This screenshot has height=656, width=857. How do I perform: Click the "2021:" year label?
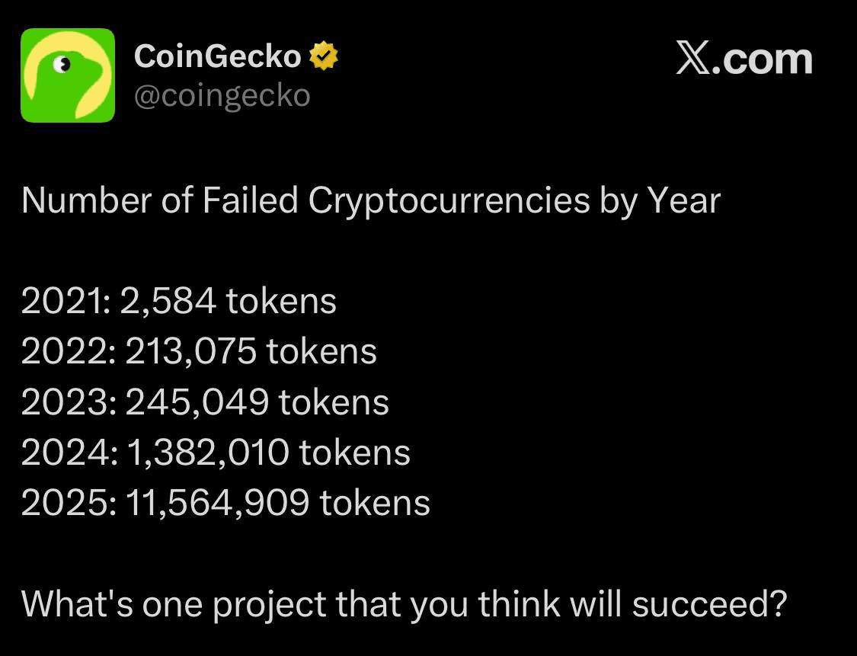[x=66, y=302]
